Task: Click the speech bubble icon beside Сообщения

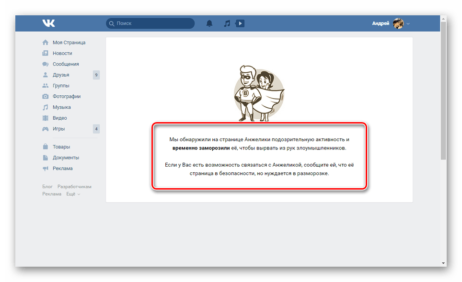Action: pos(45,64)
